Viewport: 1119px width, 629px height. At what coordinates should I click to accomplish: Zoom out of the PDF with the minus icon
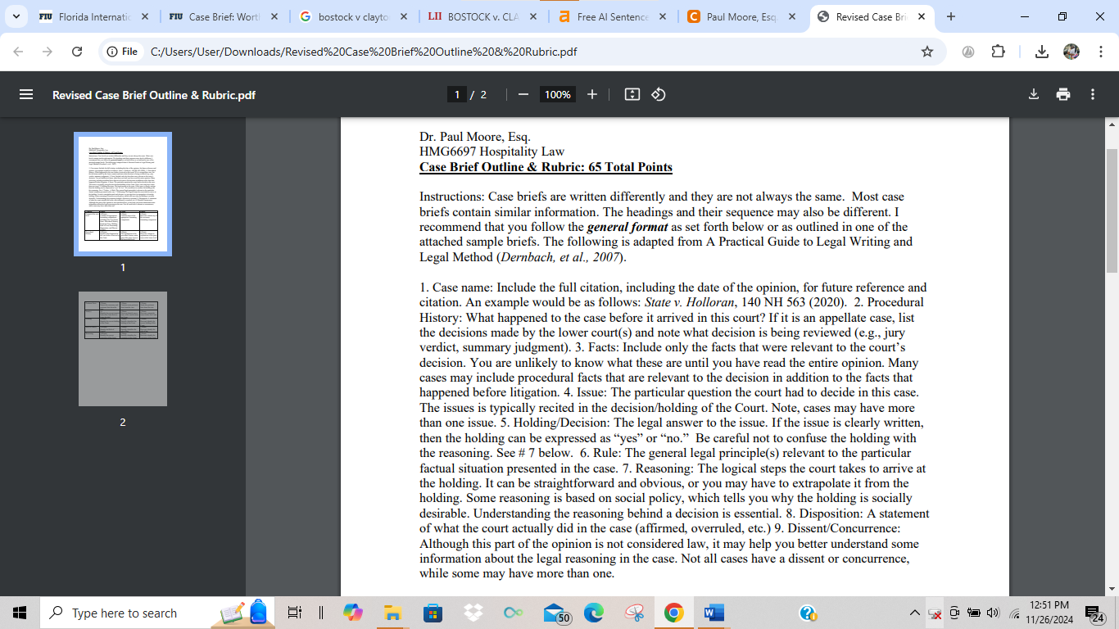pyautogui.click(x=523, y=94)
